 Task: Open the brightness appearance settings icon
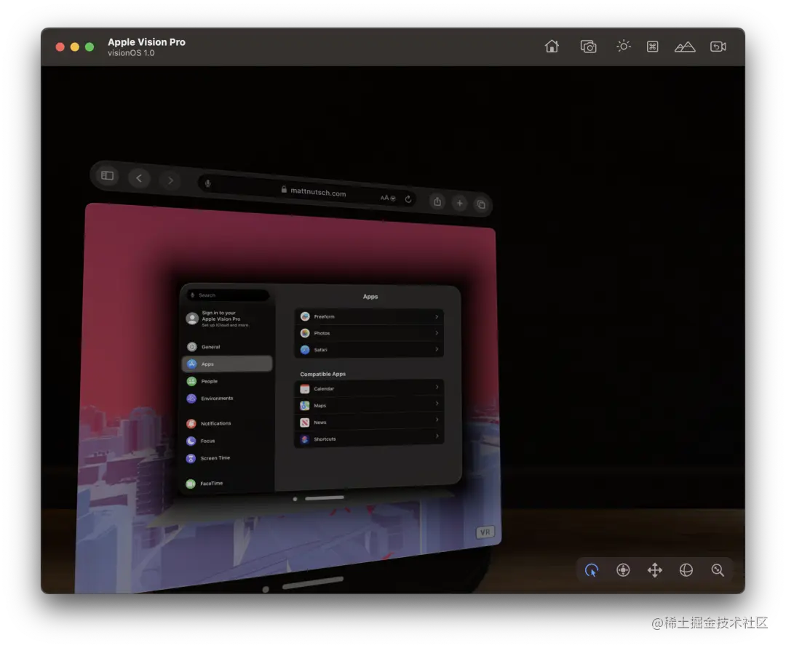[623, 46]
